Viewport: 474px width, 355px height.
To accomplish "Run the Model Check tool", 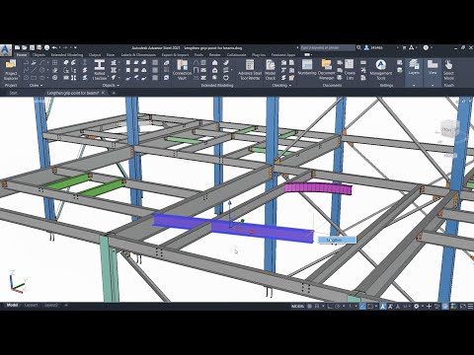I will (x=271, y=70).
